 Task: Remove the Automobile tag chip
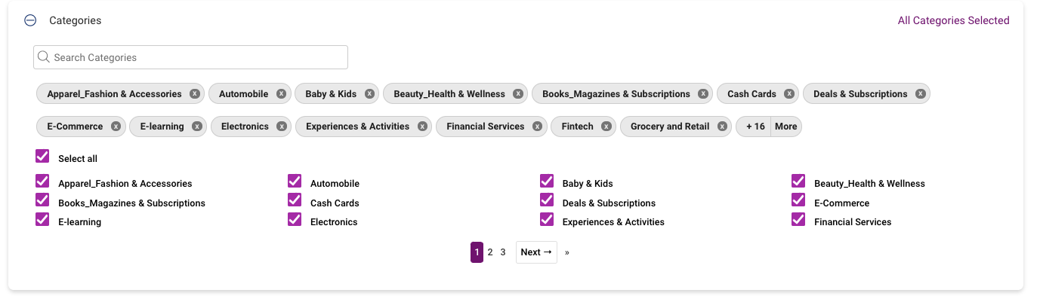tap(281, 94)
